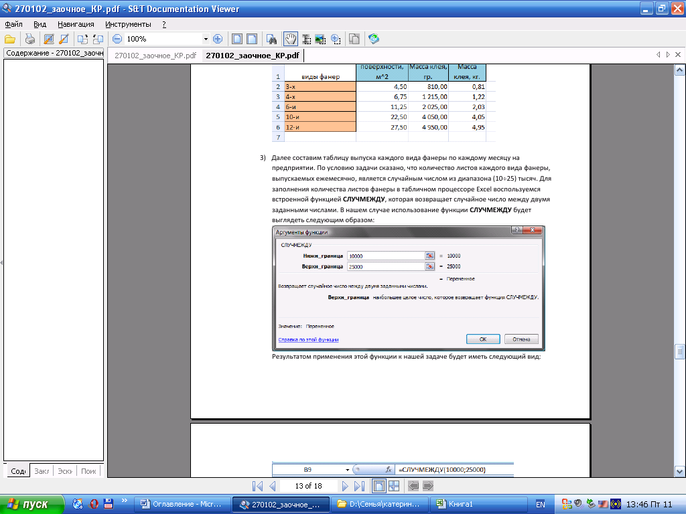Switch to Книга1 Excel taskbar button
686x514 pixels.
click(478, 504)
